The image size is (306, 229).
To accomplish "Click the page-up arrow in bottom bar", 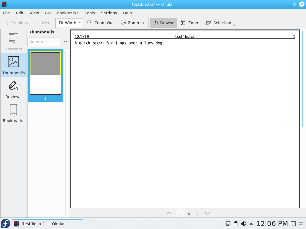I will [169, 213].
